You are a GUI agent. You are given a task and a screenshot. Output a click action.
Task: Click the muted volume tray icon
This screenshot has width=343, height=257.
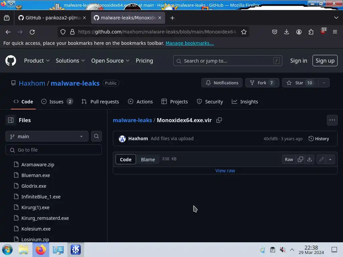coord(283,250)
